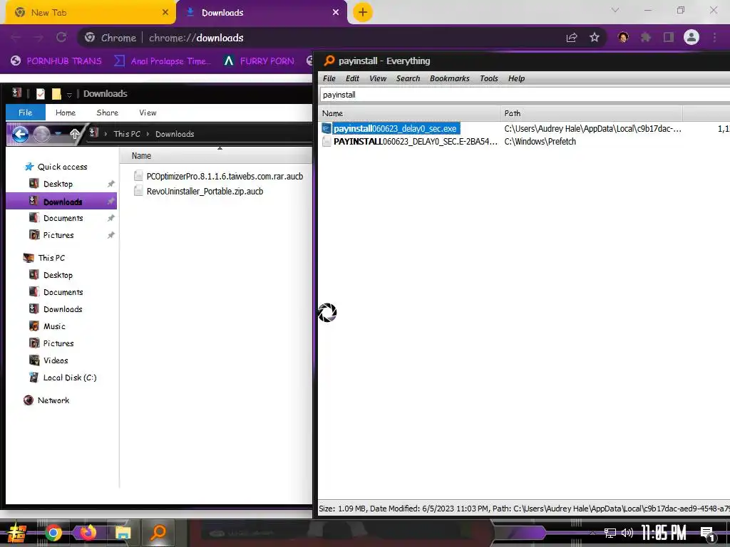Screen dimensions: 730x547
Task: Click the C:\Windows\Prefetch path cell
Action: coord(540,142)
